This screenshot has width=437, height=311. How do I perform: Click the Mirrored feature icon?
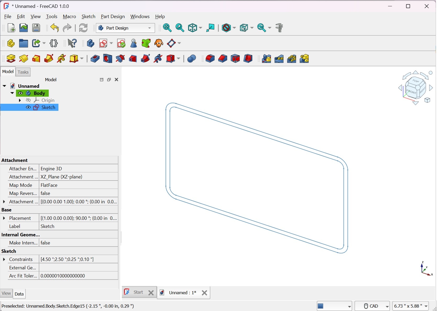(266, 59)
